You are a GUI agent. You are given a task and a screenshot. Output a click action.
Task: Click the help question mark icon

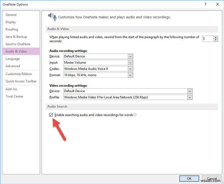tap(205, 4)
